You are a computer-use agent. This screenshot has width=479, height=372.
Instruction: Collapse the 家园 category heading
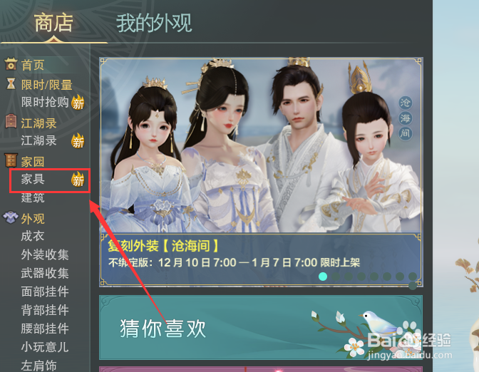pos(33,162)
